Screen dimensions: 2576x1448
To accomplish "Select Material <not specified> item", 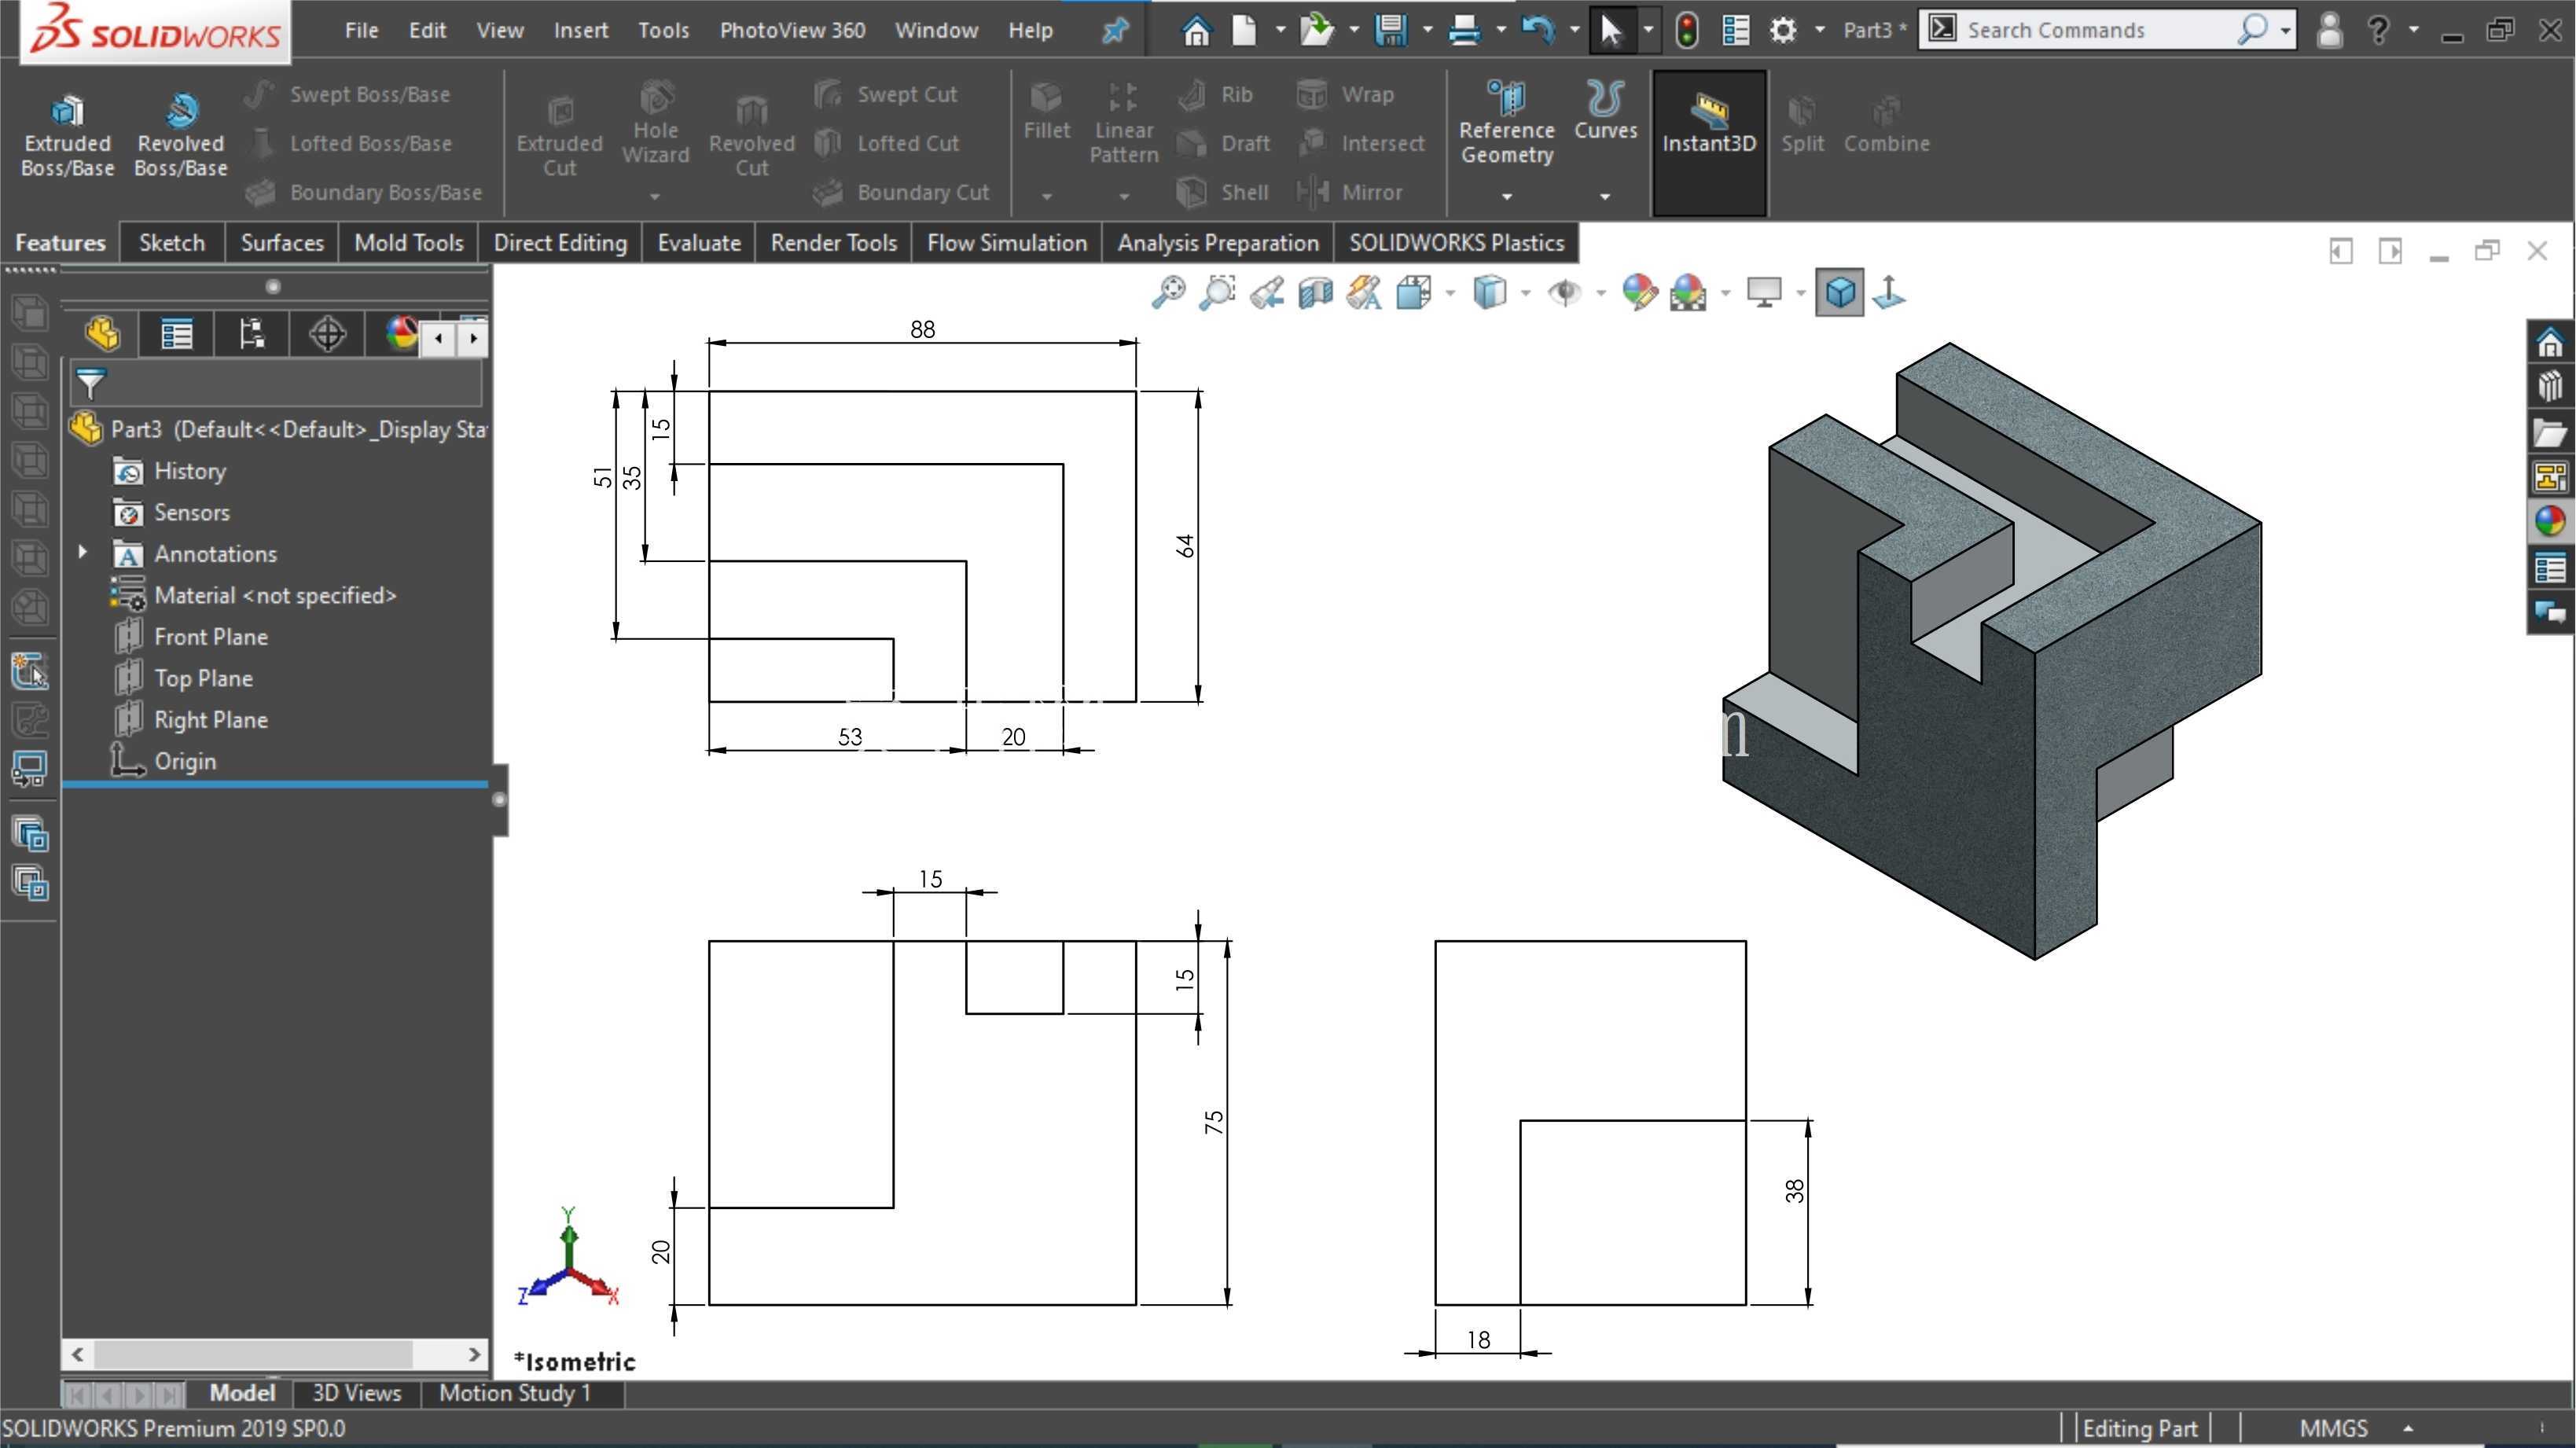I will [x=275, y=595].
